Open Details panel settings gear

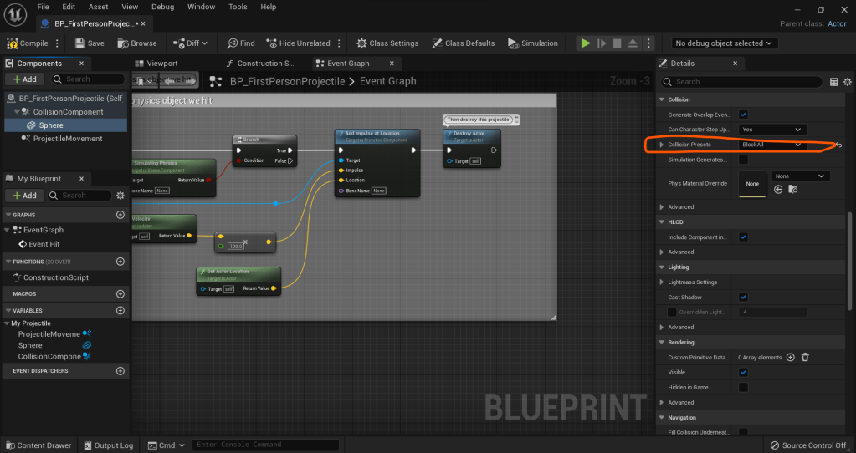point(848,82)
